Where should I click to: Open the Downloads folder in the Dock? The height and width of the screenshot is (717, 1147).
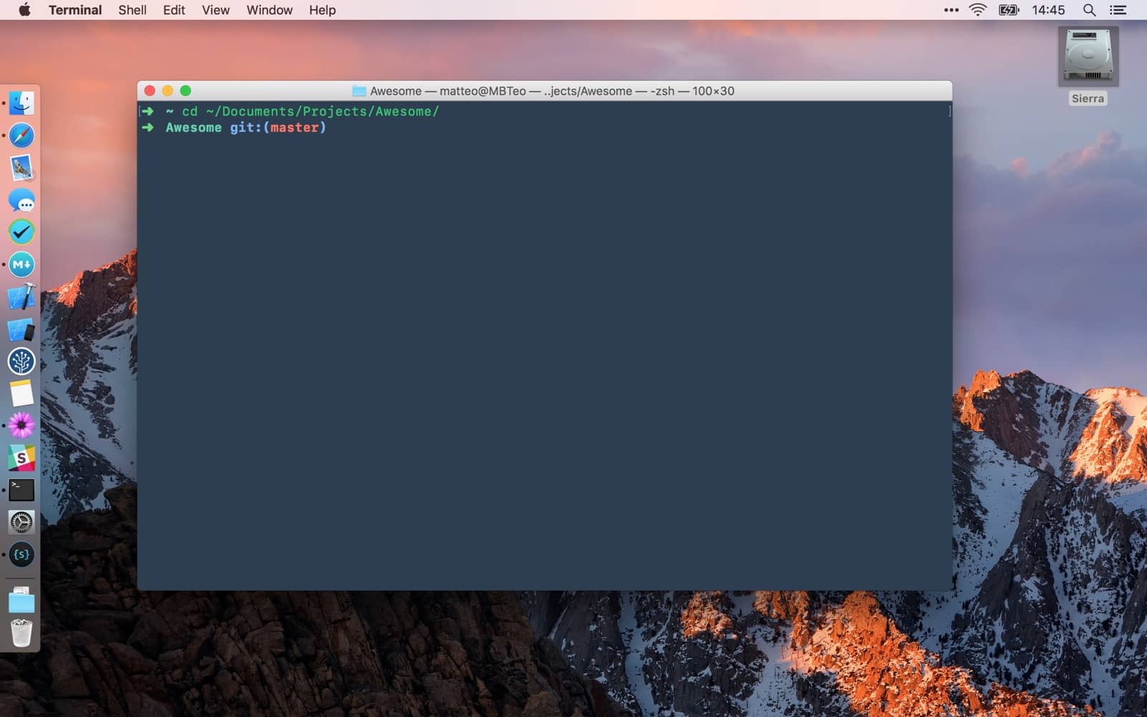coord(21,601)
